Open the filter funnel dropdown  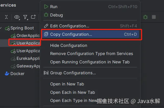25,17
